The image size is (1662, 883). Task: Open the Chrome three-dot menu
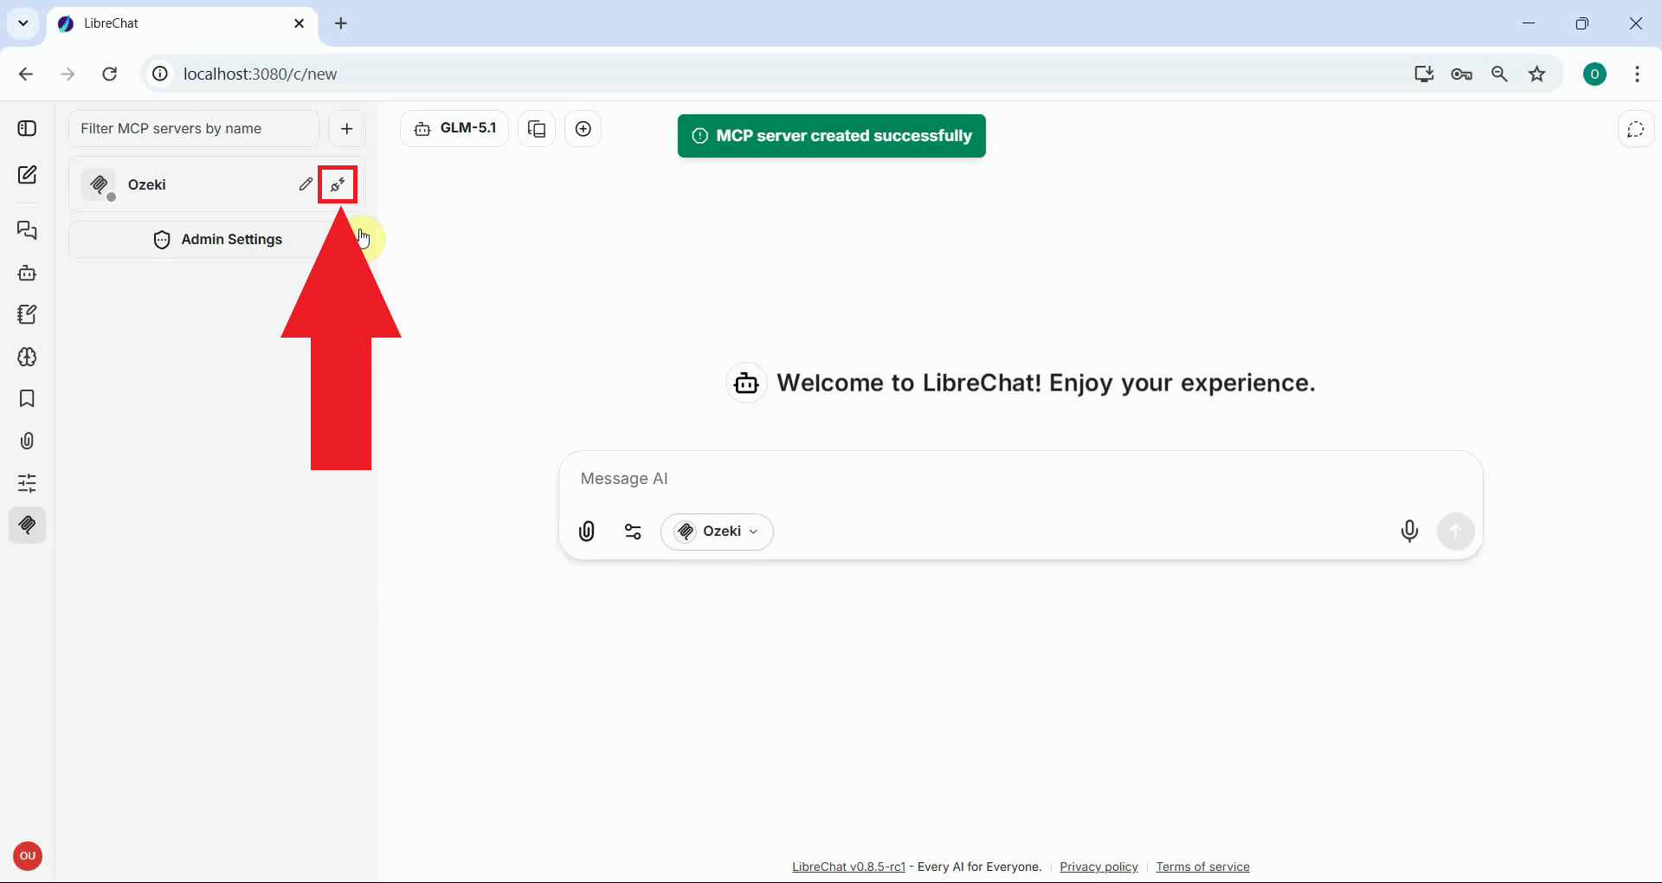[x=1637, y=74]
